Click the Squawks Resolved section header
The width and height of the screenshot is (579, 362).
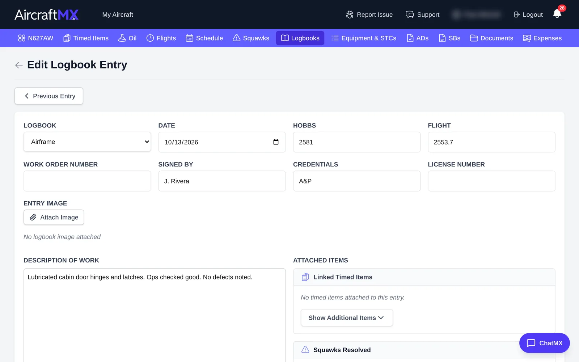424,350
